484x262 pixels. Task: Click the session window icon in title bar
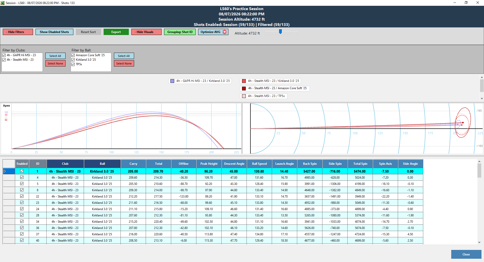3,3
